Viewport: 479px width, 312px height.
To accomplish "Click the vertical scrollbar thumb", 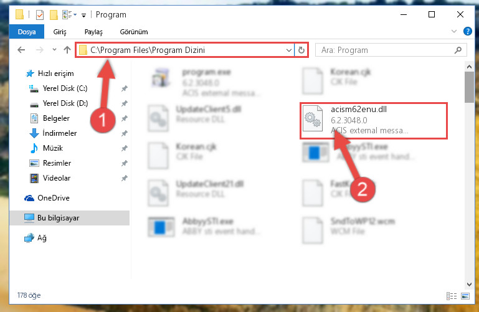I will [469, 88].
